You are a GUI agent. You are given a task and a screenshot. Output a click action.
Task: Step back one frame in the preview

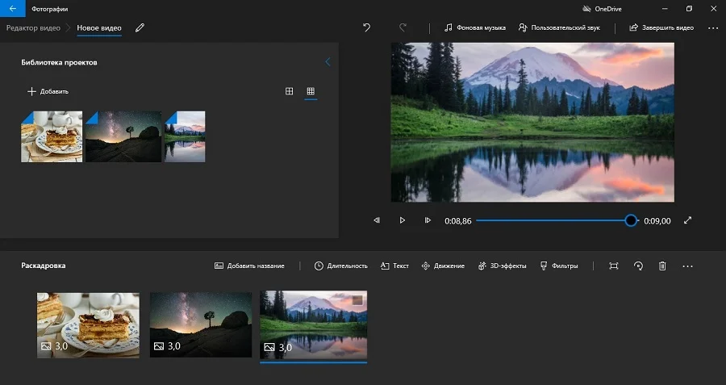pyautogui.click(x=377, y=220)
